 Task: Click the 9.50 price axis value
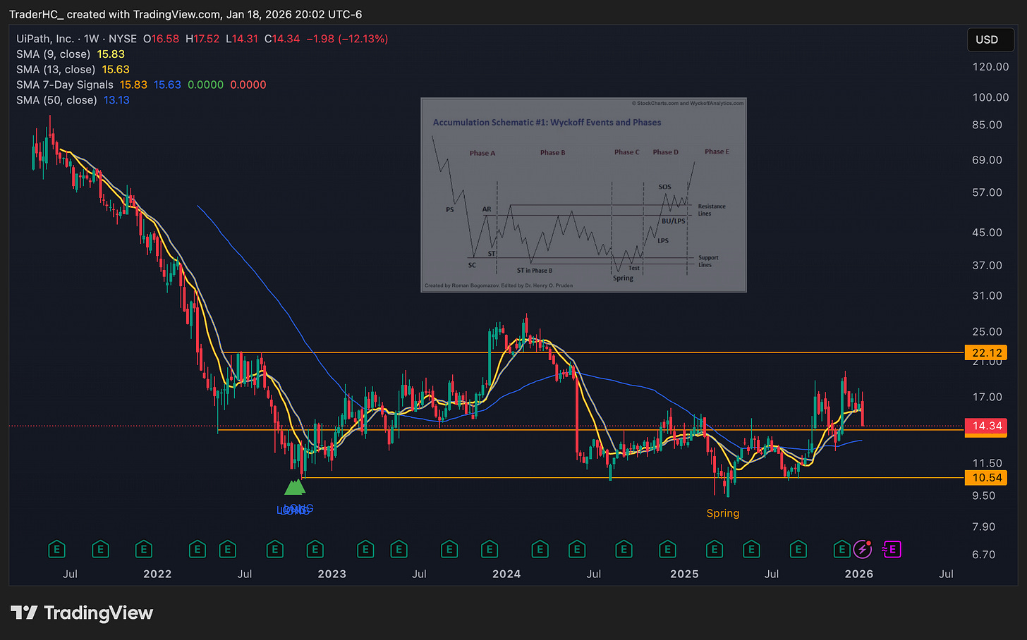point(983,496)
